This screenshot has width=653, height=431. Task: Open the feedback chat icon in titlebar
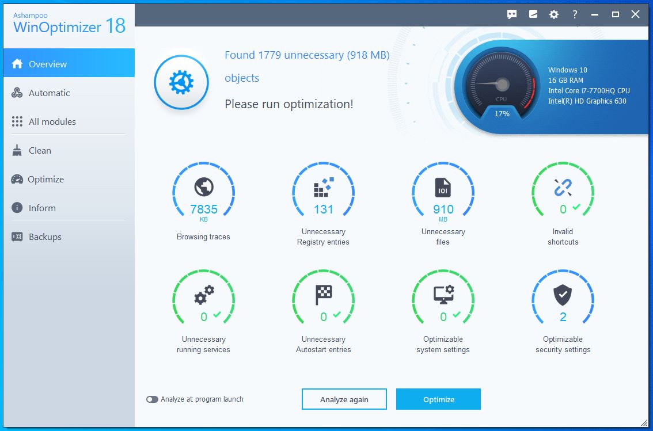click(x=511, y=14)
